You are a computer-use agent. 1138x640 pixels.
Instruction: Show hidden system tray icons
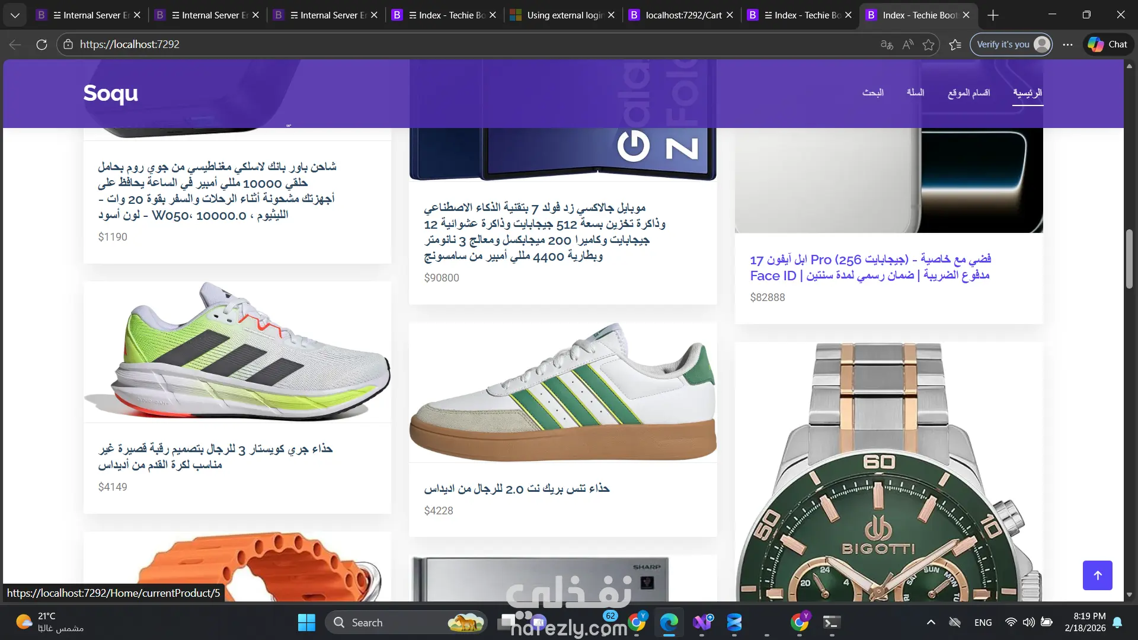click(931, 622)
